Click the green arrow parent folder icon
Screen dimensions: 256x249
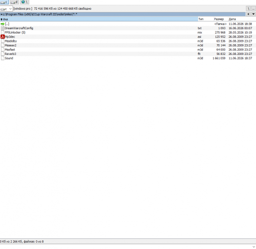pyautogui.click(x=2, y=24)
